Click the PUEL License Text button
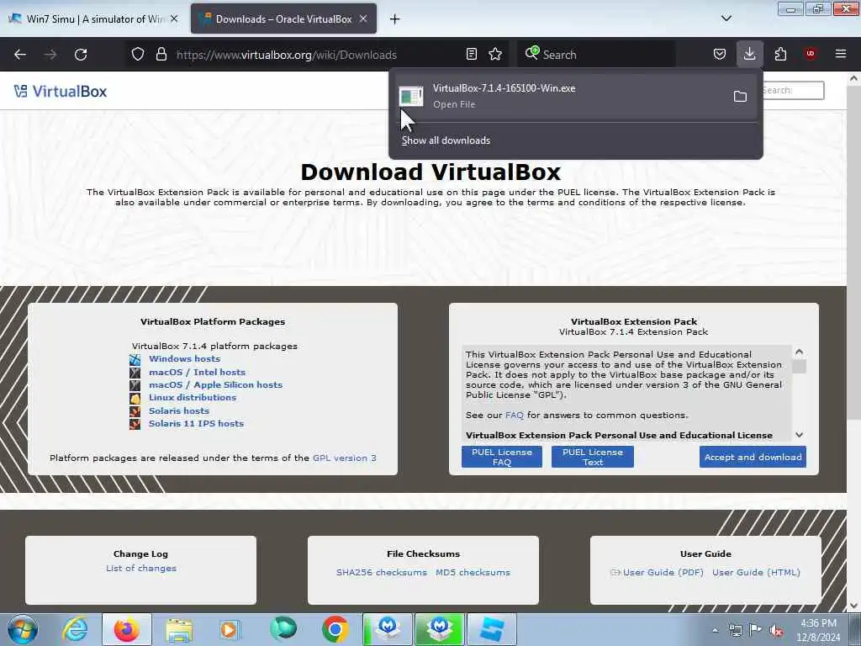 point(593,457)
